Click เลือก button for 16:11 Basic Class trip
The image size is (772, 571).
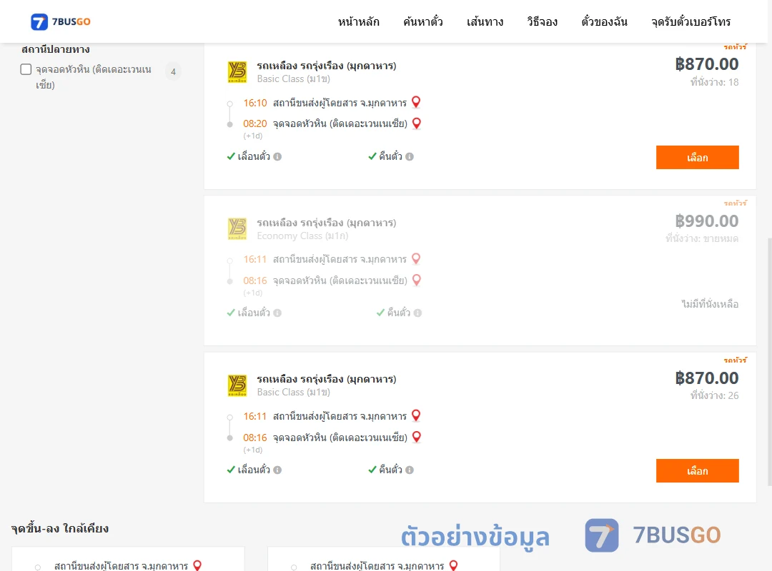tap(697, 470)
